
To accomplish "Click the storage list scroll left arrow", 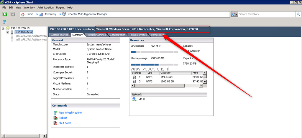I will [x=133, y=85].
